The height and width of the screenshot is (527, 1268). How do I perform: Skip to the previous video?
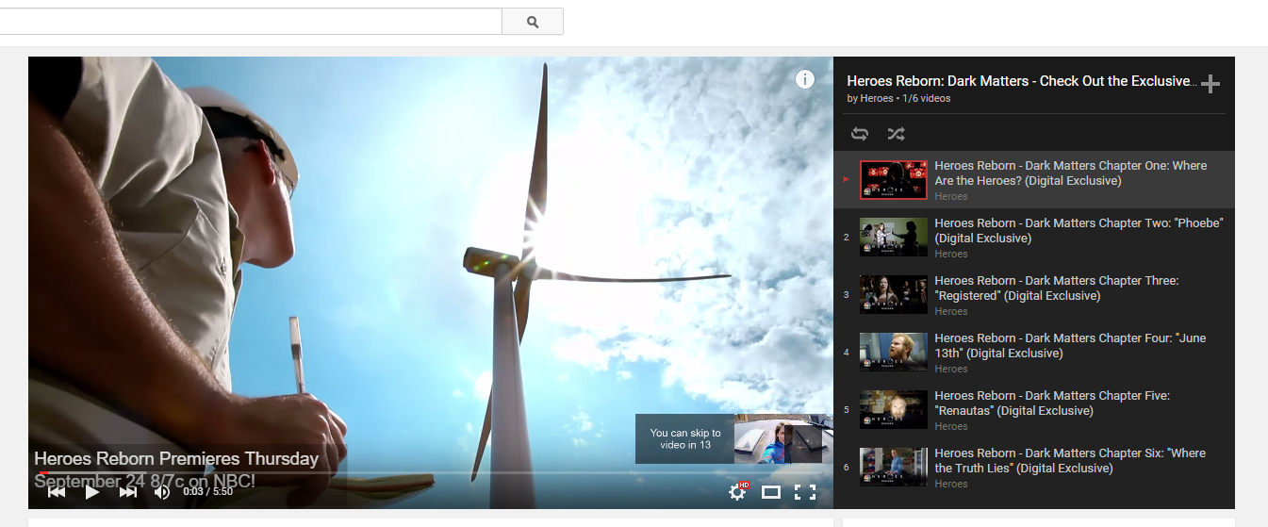pyautogui.click(x=57, y=491)
